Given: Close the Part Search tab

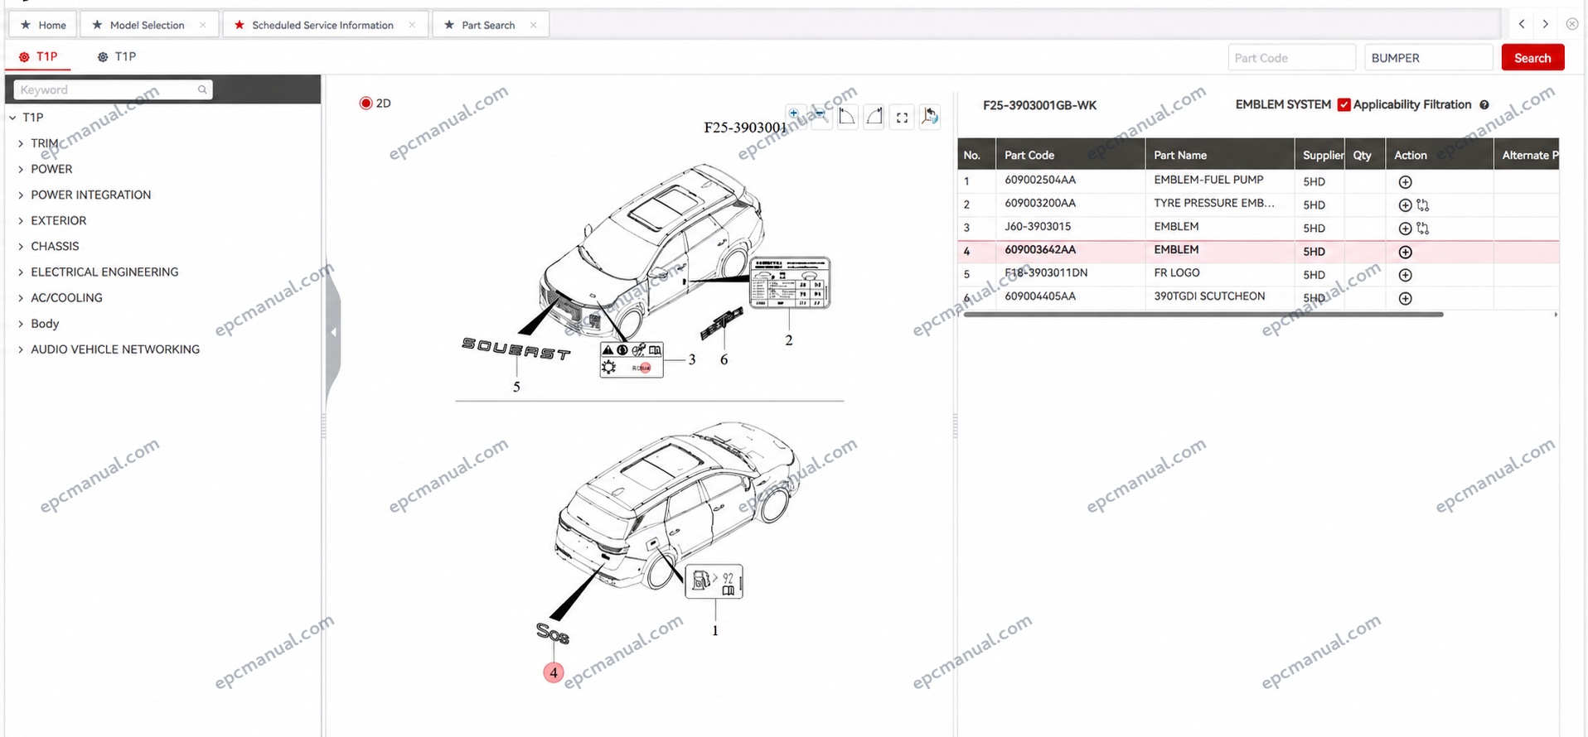Looking at the screenshot, I should click(533, 25).
